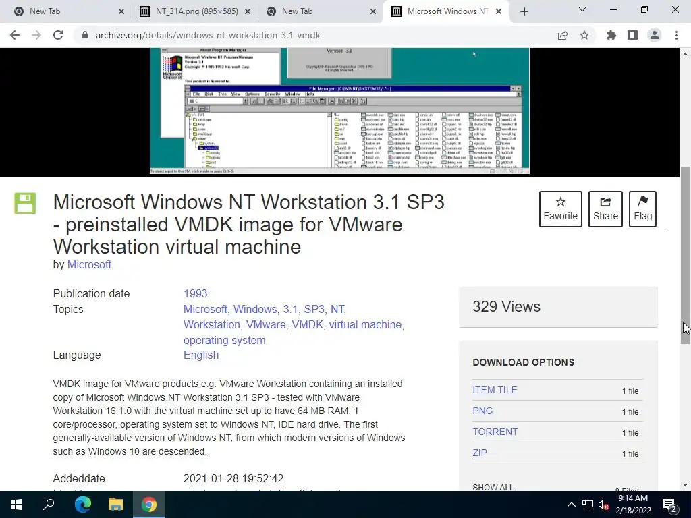This screenshot has width=691, height=518.
Task: Click the muted volume tray icon
Action: pos(603,505)
